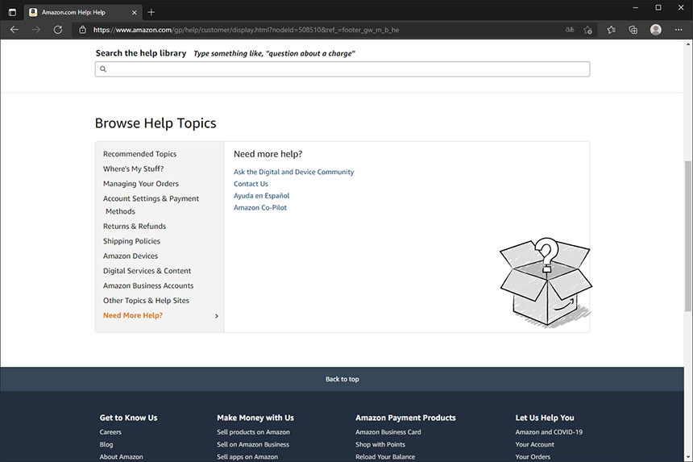Open Ask the Digital and Device Community

pos(294,172)
